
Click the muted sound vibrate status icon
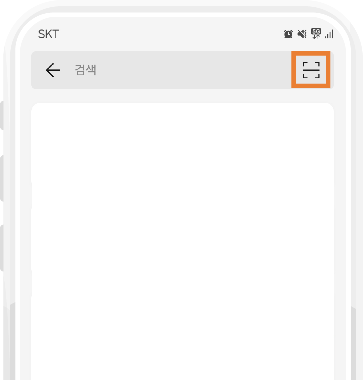pos(302,34)
